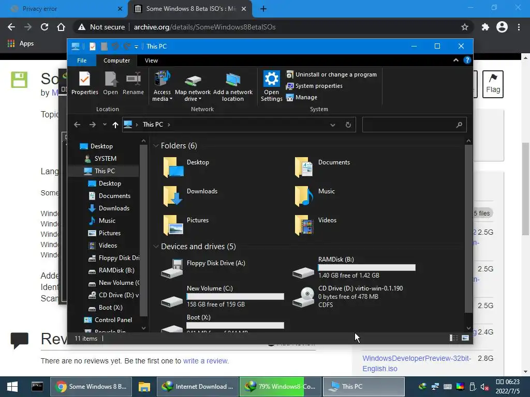
Task: Select the Some Windows 8 Beta ISO's tab
Action: pyautogui.click(x=190, y=9)
